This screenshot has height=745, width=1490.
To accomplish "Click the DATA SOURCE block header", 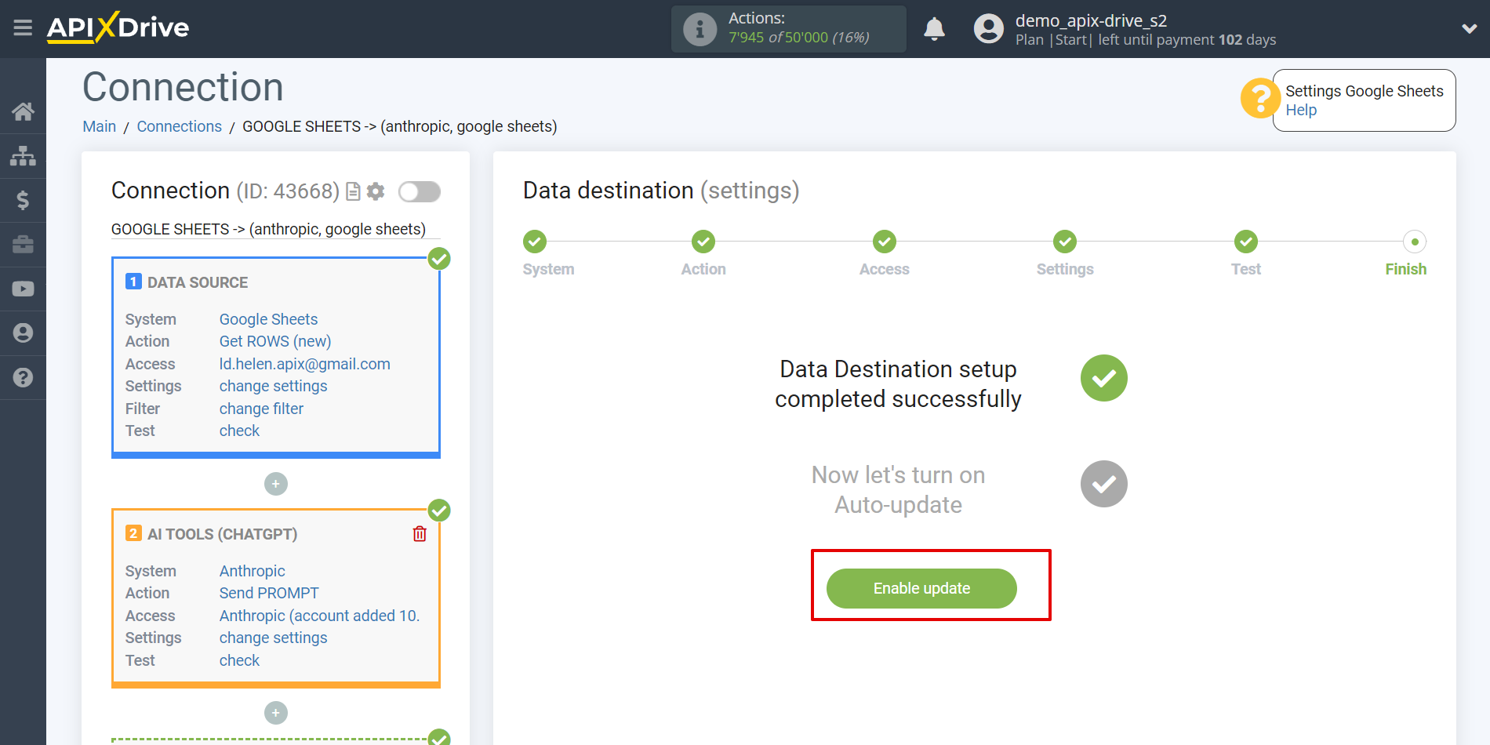I will pyautogui.click(x=198, y=282).
